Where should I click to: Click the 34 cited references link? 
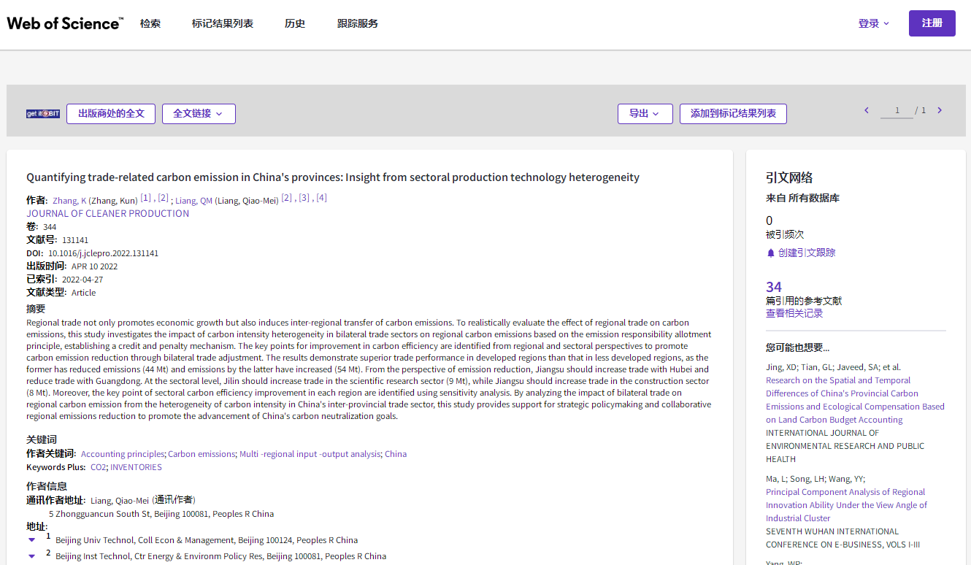[x=774, y=287]
